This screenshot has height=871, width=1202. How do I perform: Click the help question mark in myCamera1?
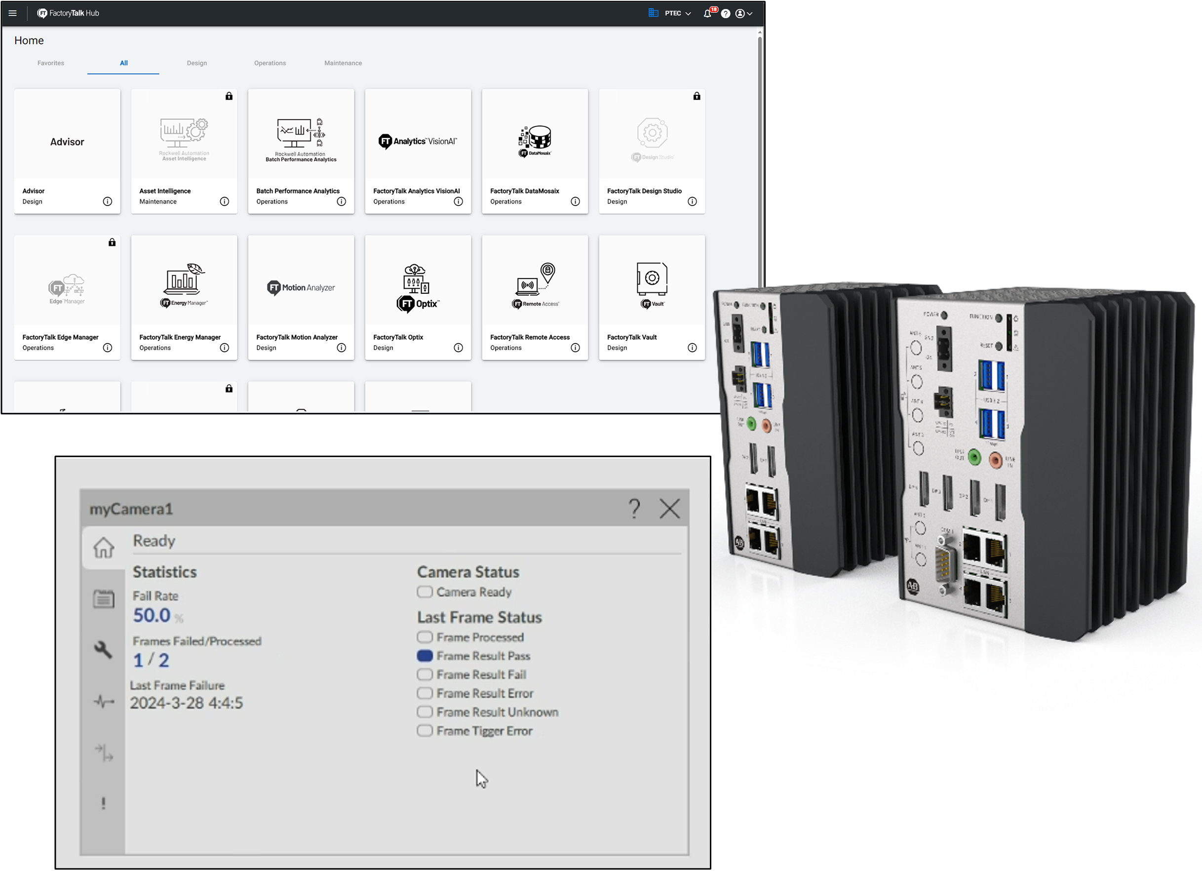[634, 509]
